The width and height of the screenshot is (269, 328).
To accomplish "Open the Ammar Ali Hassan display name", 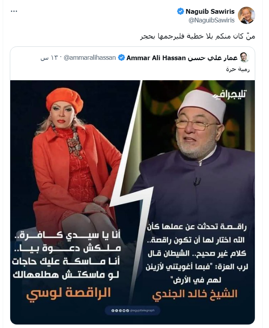I will (182, 58).
